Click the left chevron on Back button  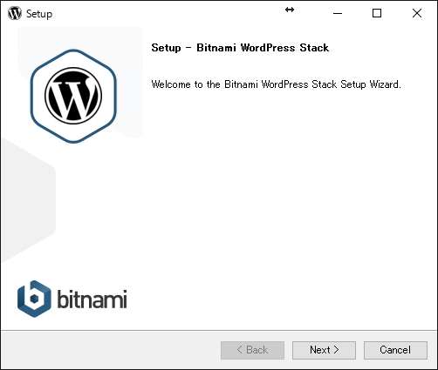pos(239,350)
